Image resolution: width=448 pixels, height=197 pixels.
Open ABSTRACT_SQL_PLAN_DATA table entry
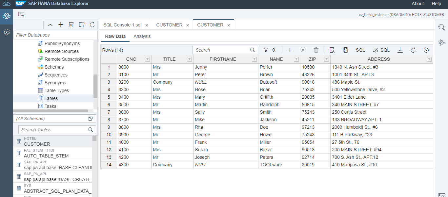(53, 189)
